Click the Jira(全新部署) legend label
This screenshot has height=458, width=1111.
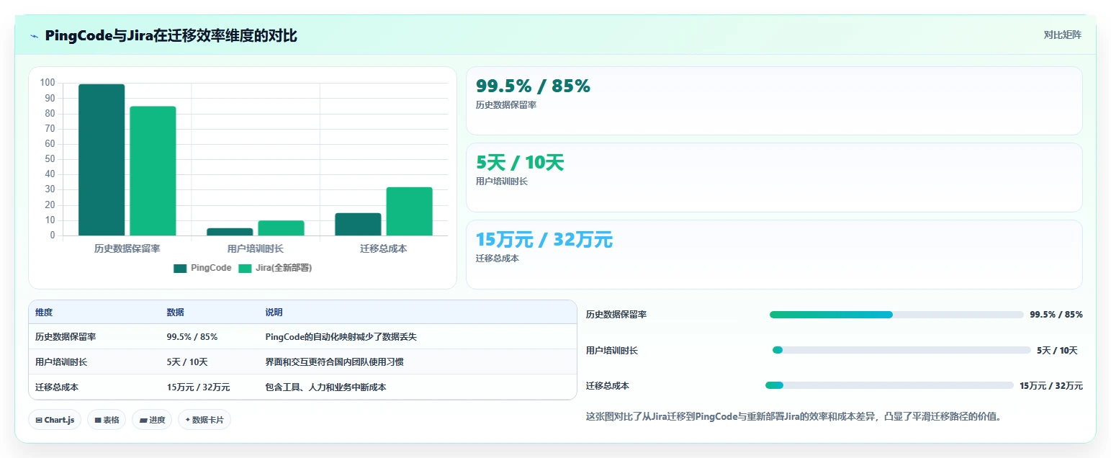284,268
